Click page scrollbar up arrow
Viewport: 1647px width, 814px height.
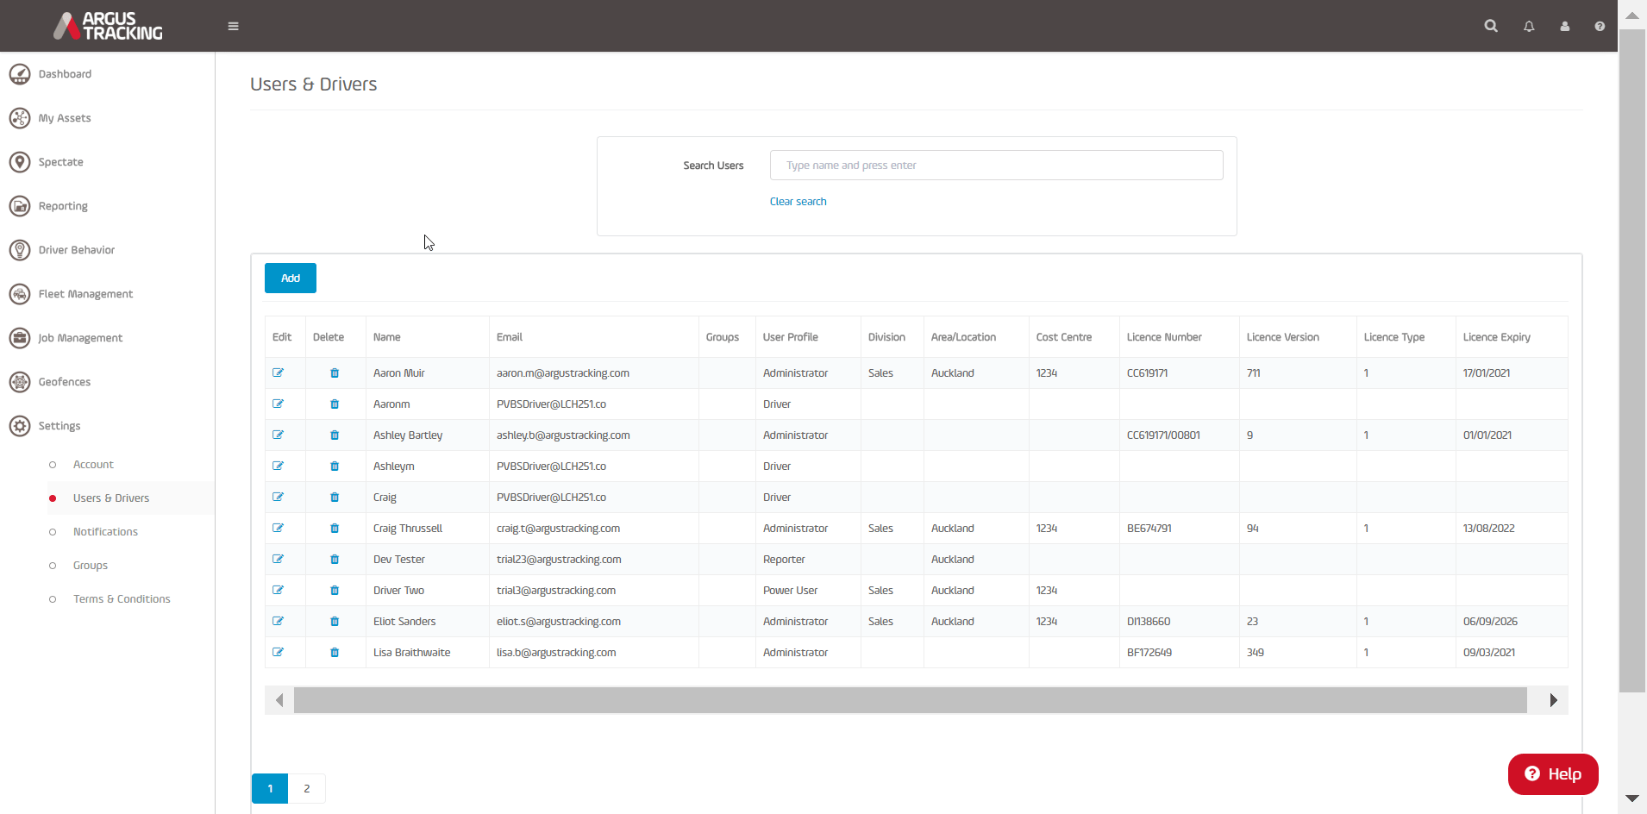[1632, 16]
